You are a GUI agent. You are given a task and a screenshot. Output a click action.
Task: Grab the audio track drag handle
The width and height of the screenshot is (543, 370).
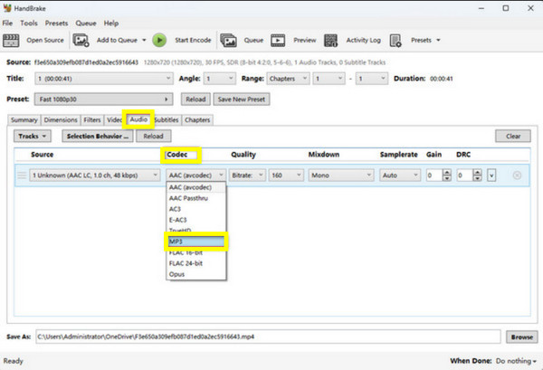22,175
